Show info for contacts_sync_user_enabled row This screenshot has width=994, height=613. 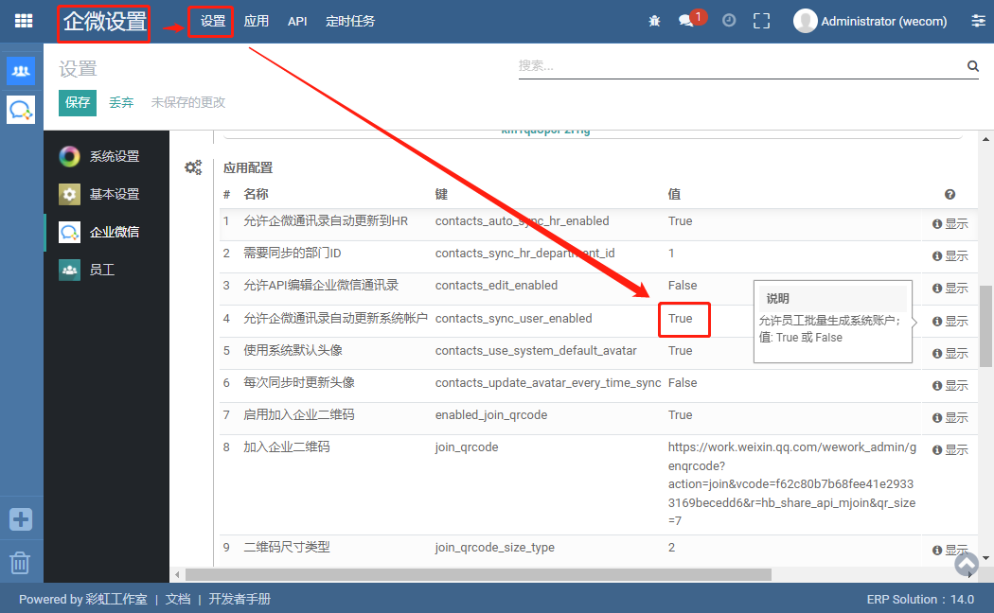click(x=950, y=321)
